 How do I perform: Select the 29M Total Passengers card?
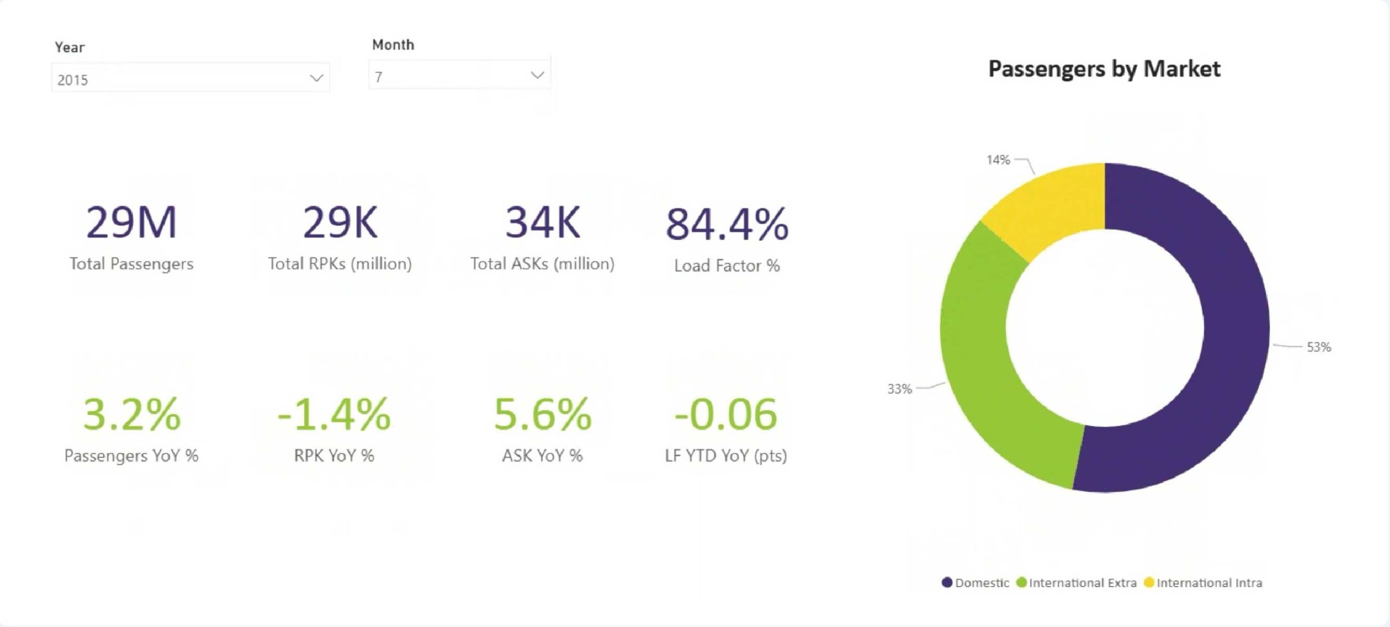(131, 222)
